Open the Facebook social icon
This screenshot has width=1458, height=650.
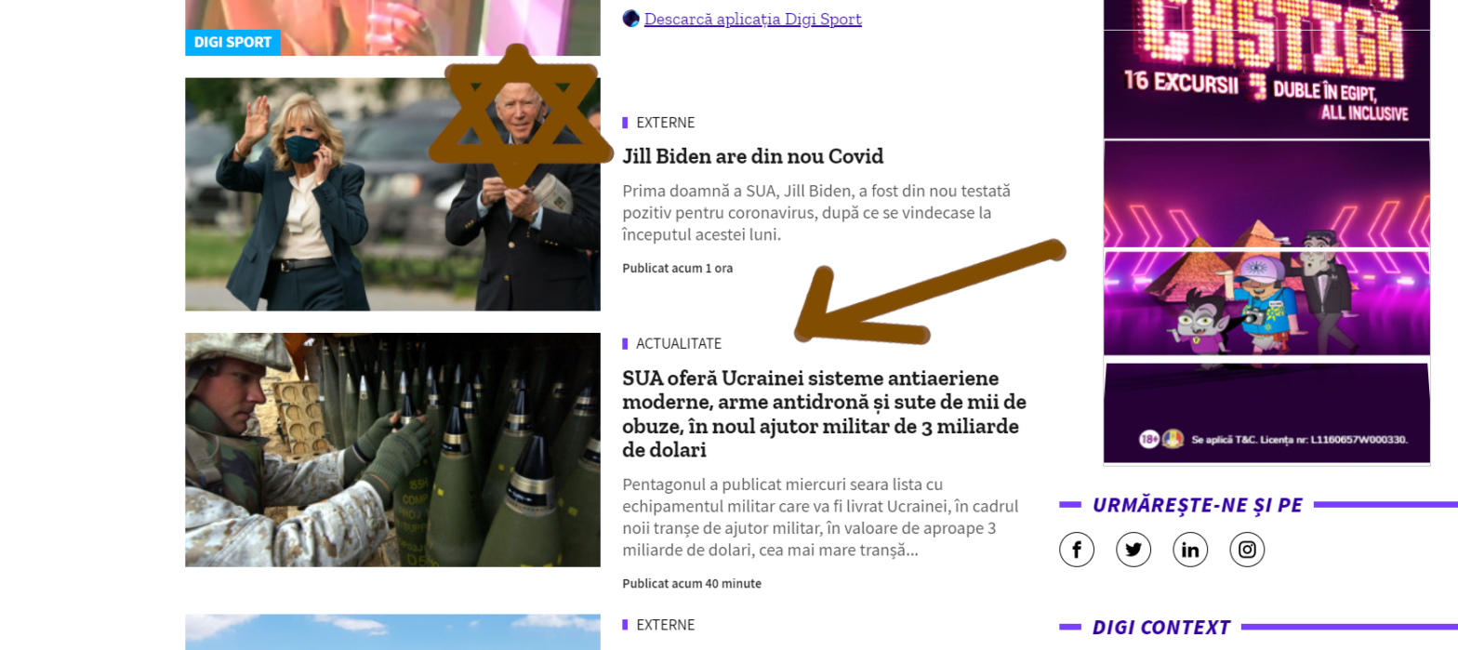pyautogui.click(x=1077, y=550)
